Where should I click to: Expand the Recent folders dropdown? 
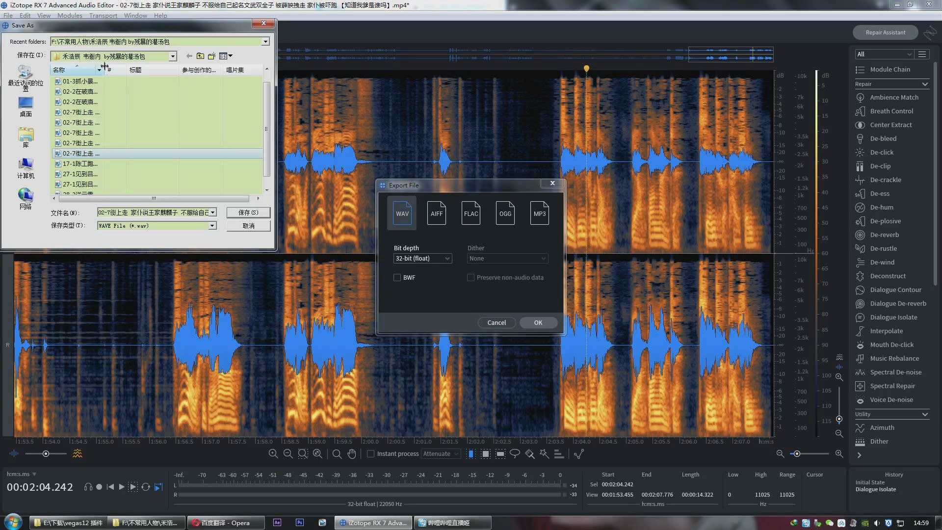point(265,42)
